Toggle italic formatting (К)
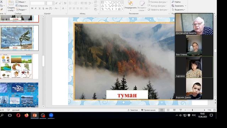227x128 pixels. (36, 9)
